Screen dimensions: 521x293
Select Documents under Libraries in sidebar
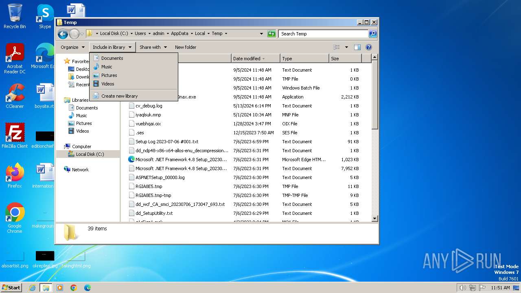coord(87,108)
